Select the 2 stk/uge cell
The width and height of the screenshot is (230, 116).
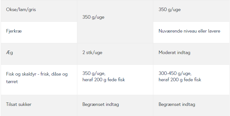tap(115, 54)
